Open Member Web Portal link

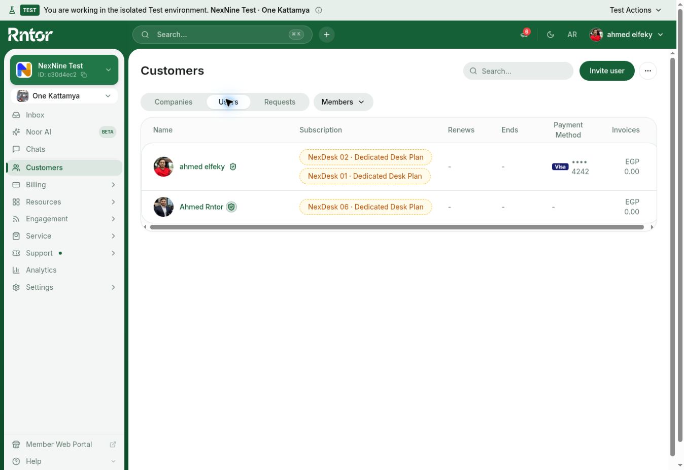click(64, 445)
